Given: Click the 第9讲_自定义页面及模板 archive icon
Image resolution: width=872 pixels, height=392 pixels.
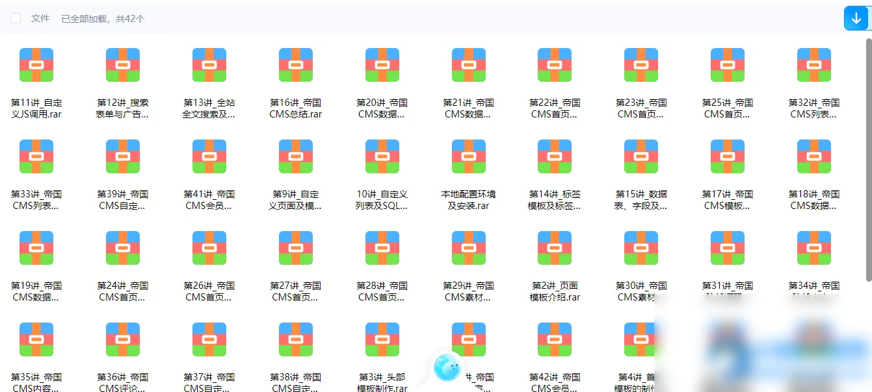Looking at the screenshot, I should click(295, 156).
